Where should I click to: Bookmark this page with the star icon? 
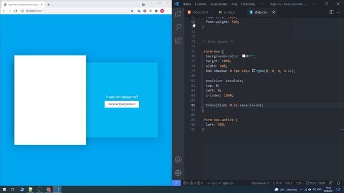coord(132,11)
